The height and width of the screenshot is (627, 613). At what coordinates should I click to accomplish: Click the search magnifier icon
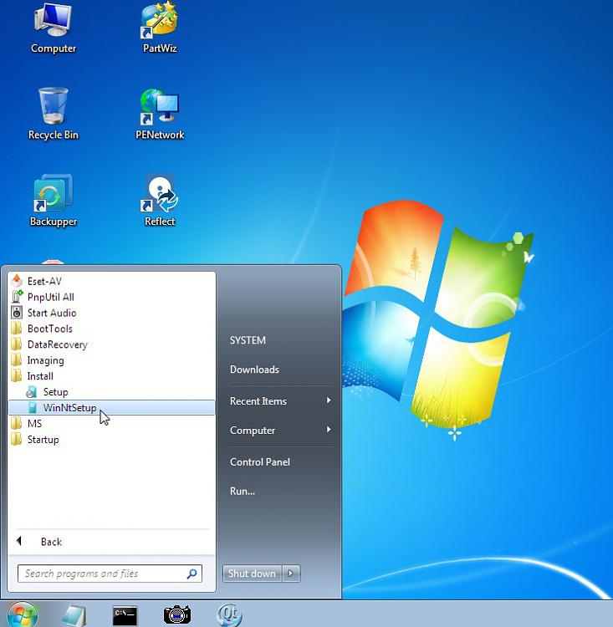pos(192,573)
